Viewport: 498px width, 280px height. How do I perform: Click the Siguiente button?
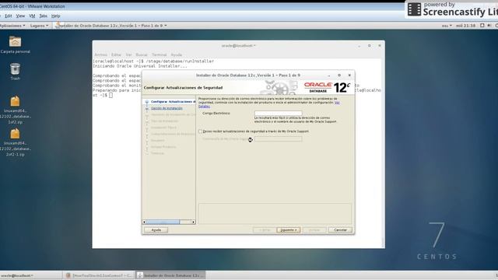coord(289,230)
